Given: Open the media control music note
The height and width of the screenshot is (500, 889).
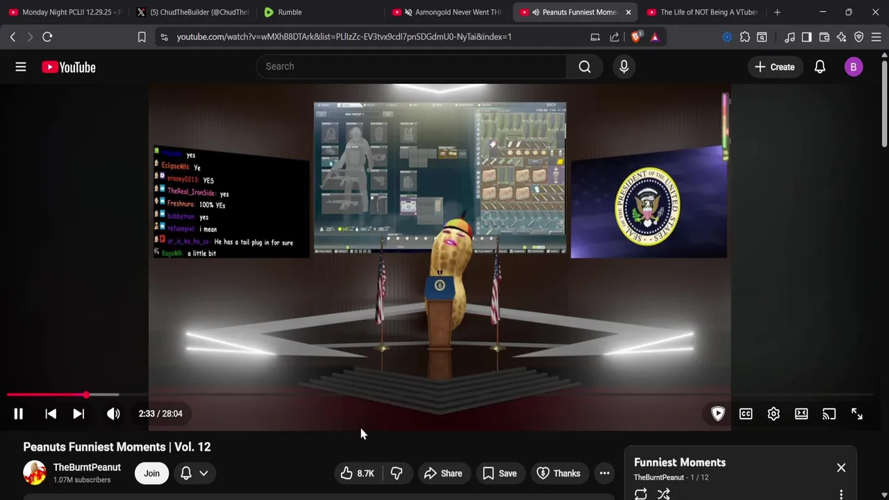Looking at the screenshot, I should [790, 37].
